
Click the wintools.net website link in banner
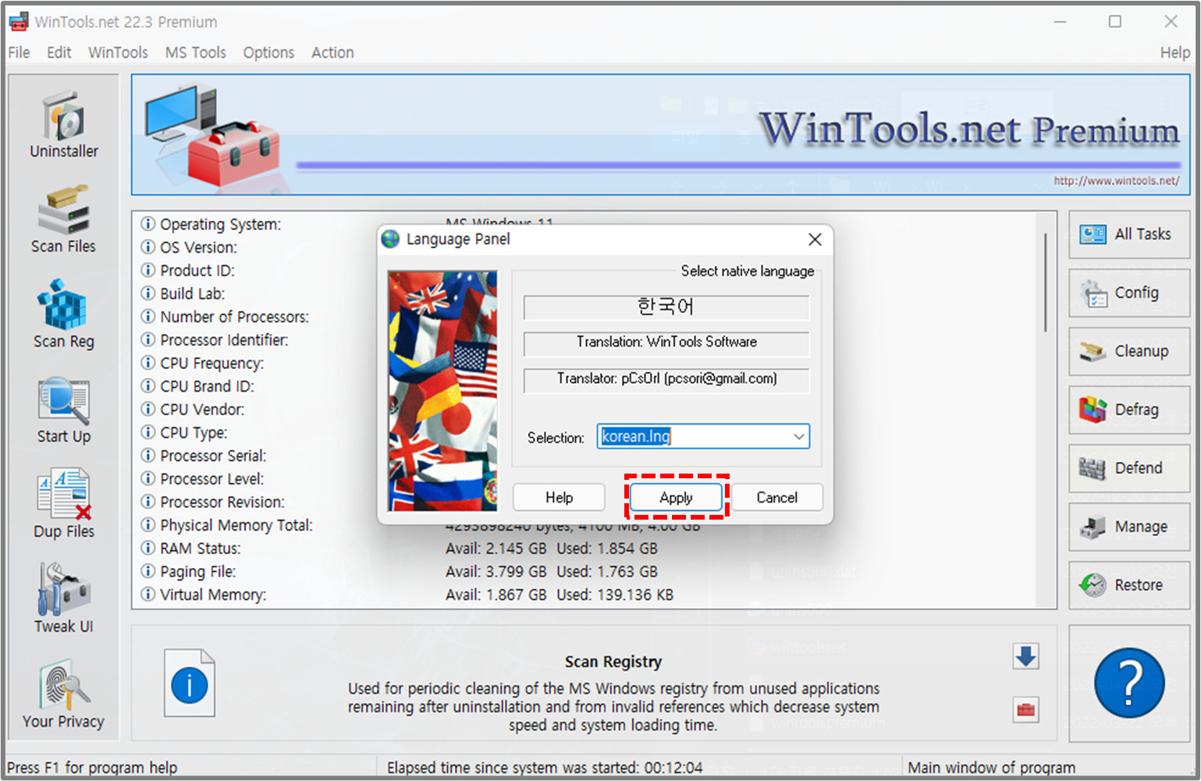(1116, 180)
